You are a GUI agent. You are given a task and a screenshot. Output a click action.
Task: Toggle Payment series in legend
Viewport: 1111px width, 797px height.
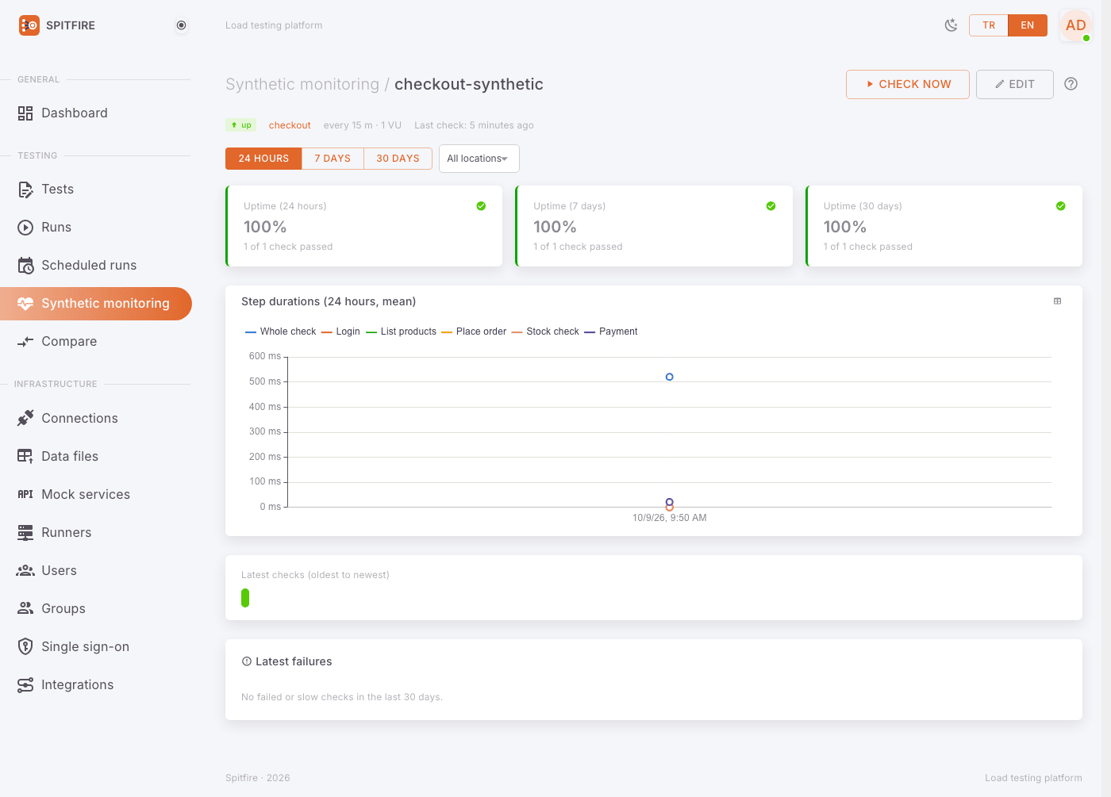point(611,331)
